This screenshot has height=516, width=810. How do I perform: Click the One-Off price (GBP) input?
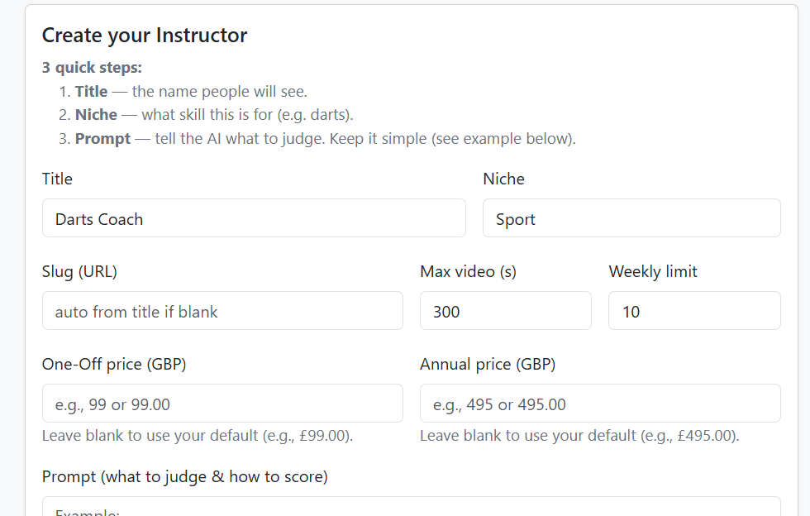click(x=222, y=403)
